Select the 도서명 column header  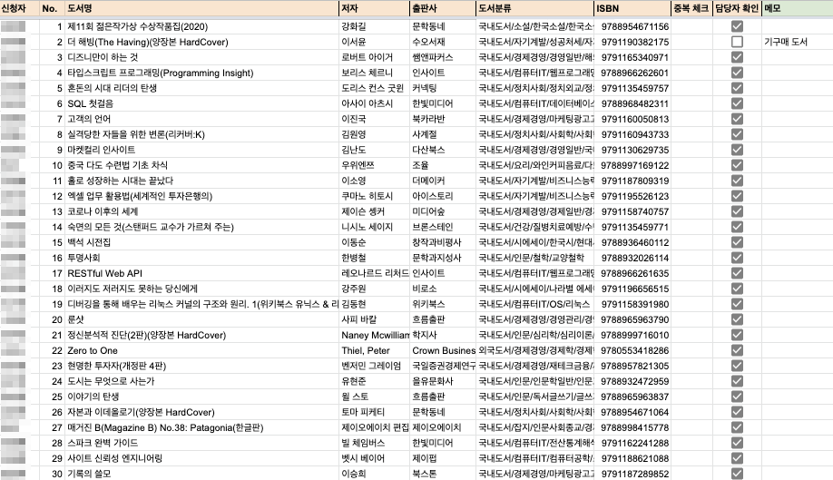[201, 8]
